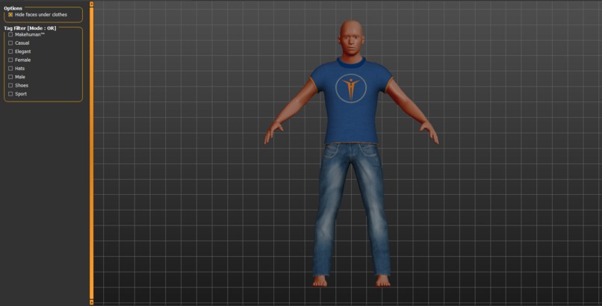Enable the Makehuman™ tag filter
Viewport: 602px width, 306px height.
click(x=10, y=34)
